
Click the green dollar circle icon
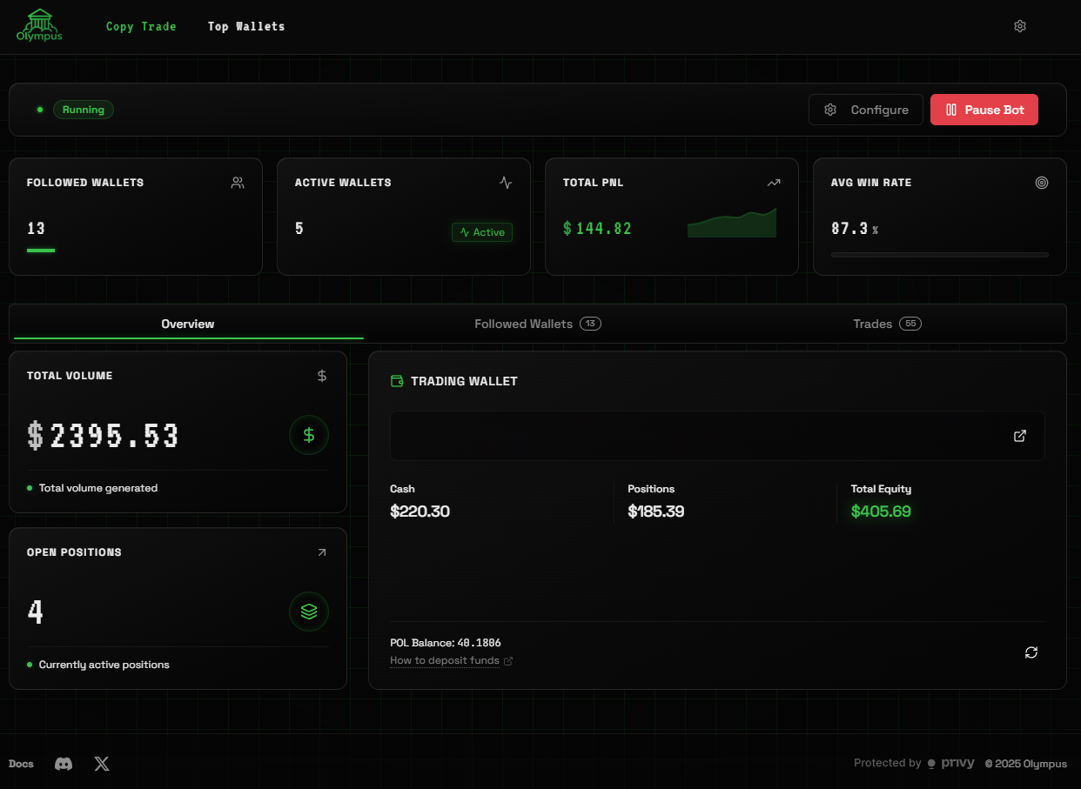pos(309,435)
